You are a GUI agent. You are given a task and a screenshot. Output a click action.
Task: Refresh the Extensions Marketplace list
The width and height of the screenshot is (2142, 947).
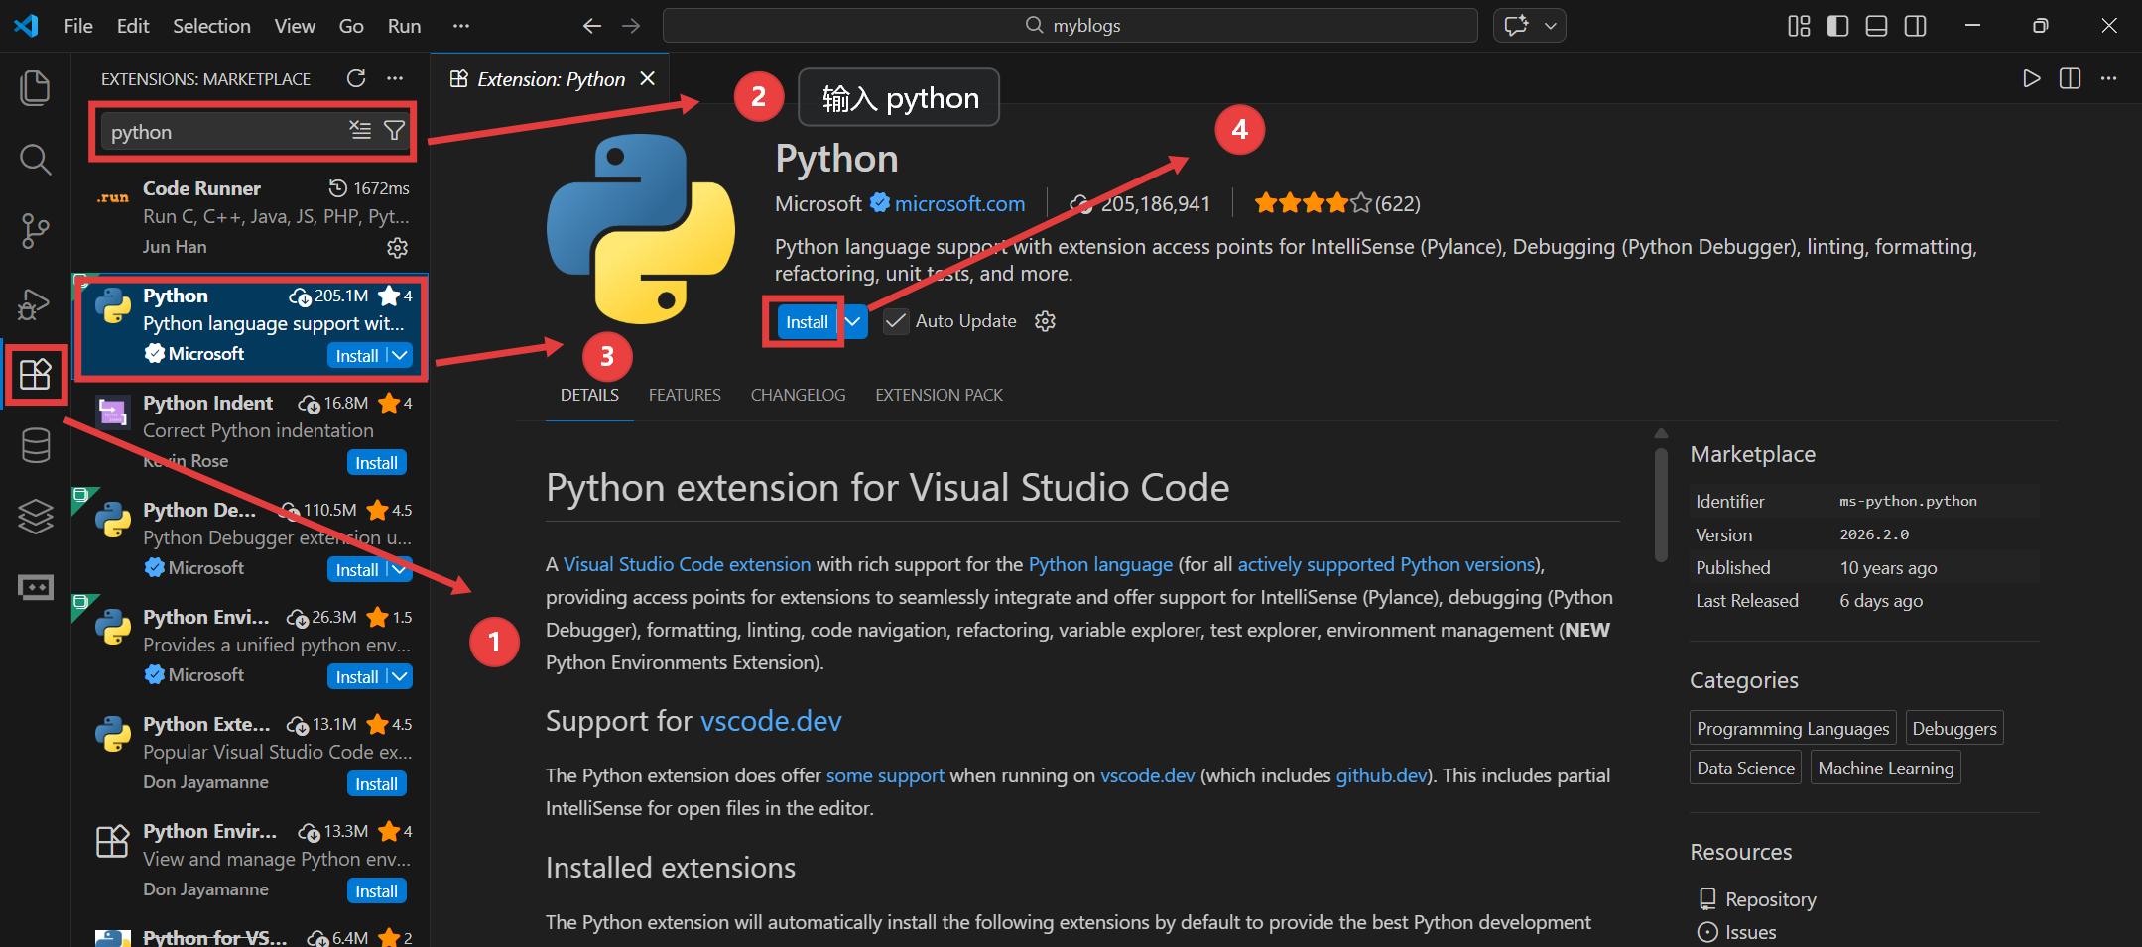click(356, 78)
